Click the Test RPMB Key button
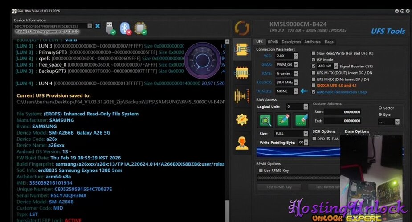This screenshot has height=222, width=412. click(279, 187)
